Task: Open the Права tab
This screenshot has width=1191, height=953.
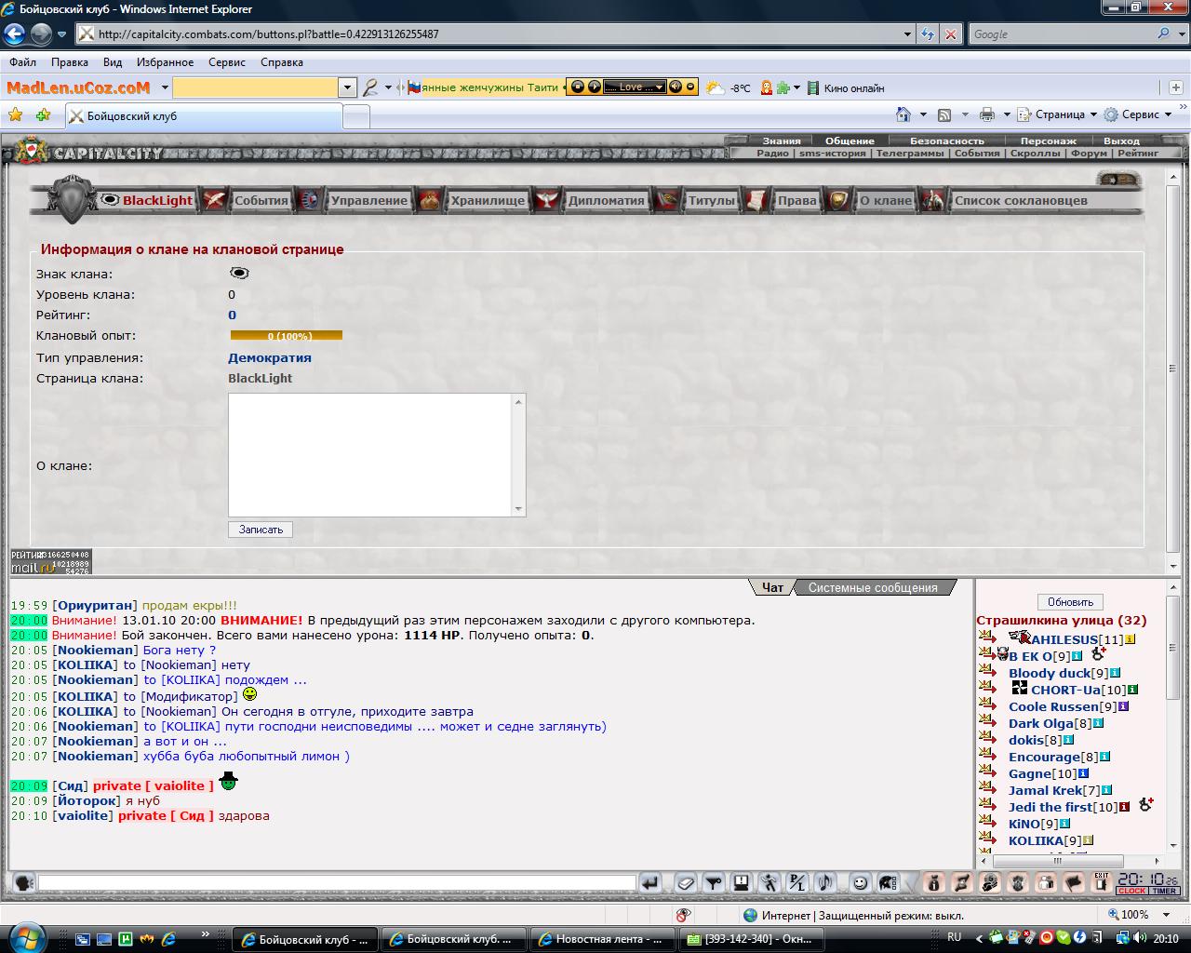Action: coord(796,200)
